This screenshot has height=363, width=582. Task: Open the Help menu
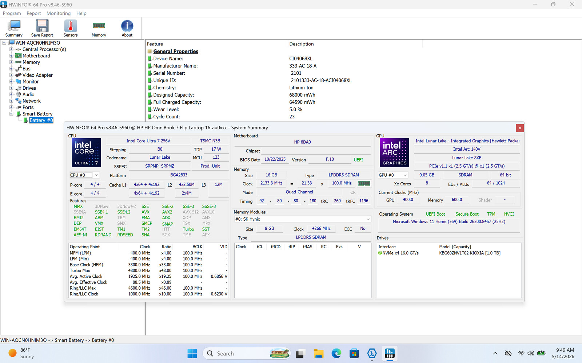[81, 13]
